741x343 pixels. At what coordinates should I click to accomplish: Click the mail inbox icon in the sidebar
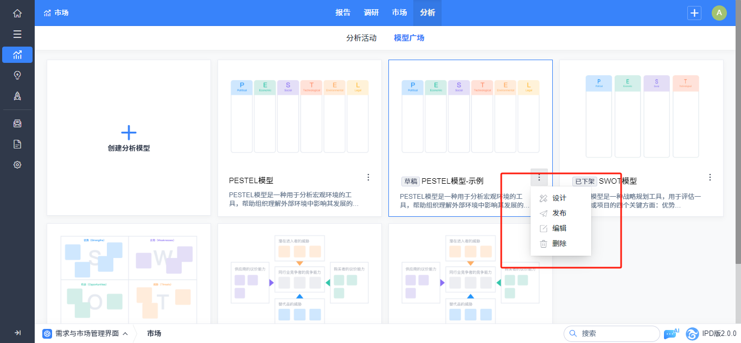coord(17,124)
